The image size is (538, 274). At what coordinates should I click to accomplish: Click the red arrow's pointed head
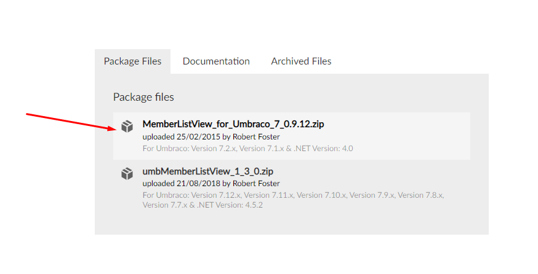click(113, 128)
